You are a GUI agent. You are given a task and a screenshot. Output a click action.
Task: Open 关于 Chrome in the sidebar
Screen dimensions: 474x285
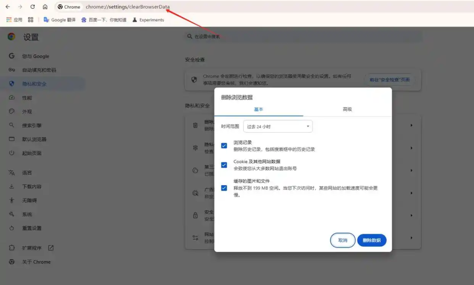coord(36,262)
